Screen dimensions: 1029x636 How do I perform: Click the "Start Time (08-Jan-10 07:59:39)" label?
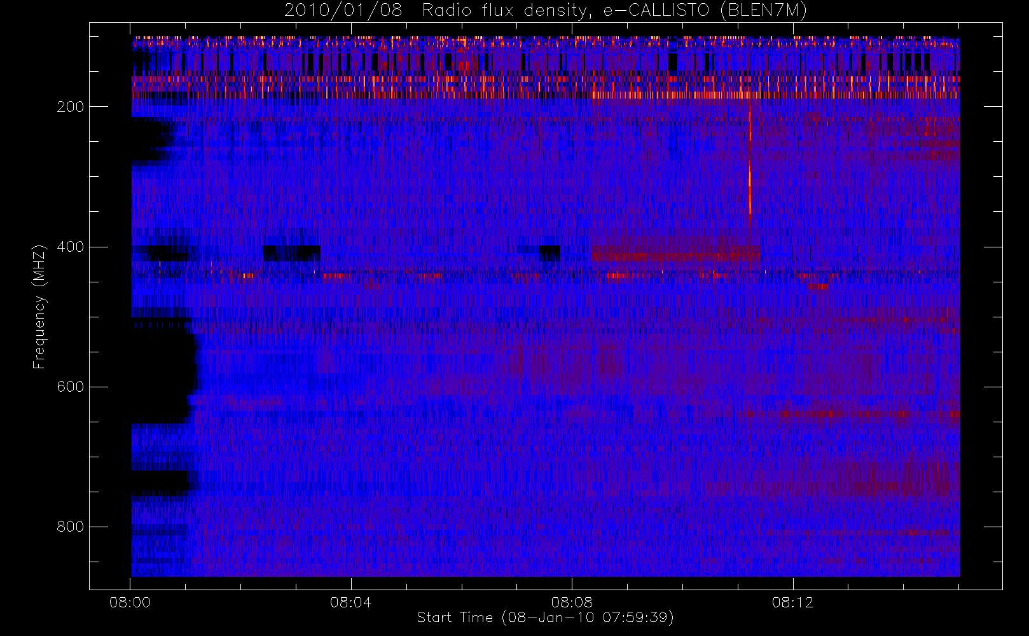(x=545, y=618)
